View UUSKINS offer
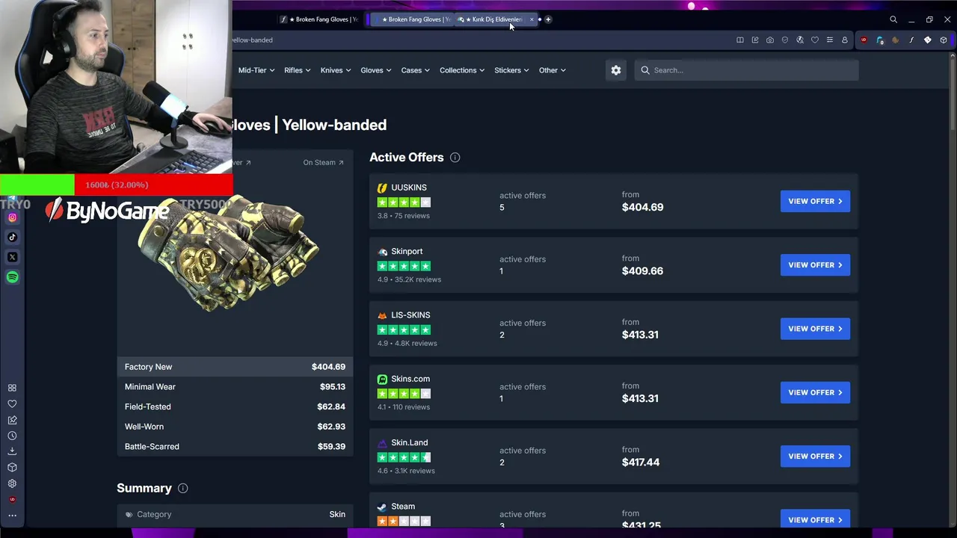The height and width of the screenshot is (538, 957). [x=815, y=201]
